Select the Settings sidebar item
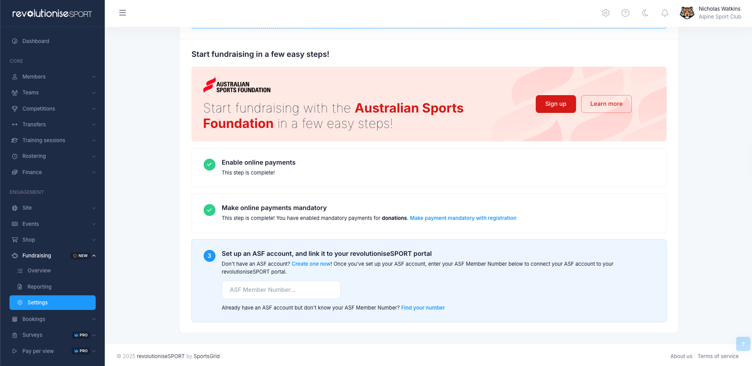Viewport: 752px width, 366px height. (53, 302)
